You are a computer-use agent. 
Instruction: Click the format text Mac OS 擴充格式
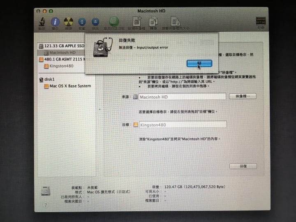click(109, 192)
